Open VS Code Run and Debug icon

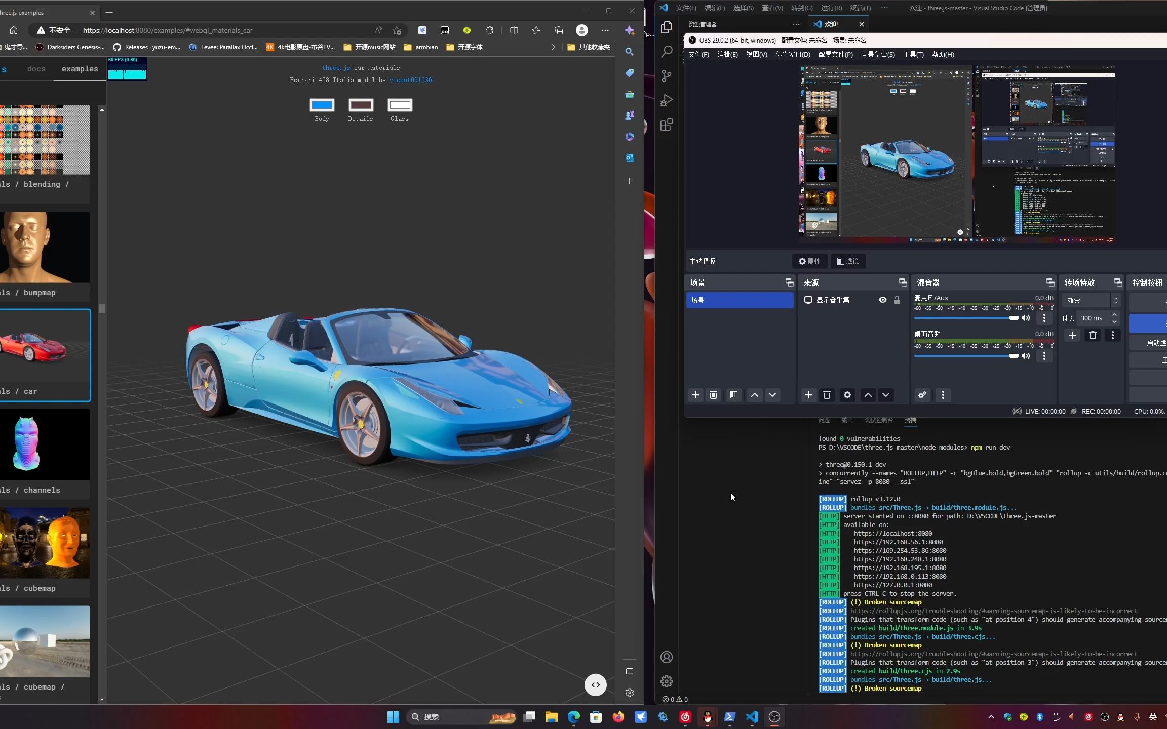(x=667, y=100)
